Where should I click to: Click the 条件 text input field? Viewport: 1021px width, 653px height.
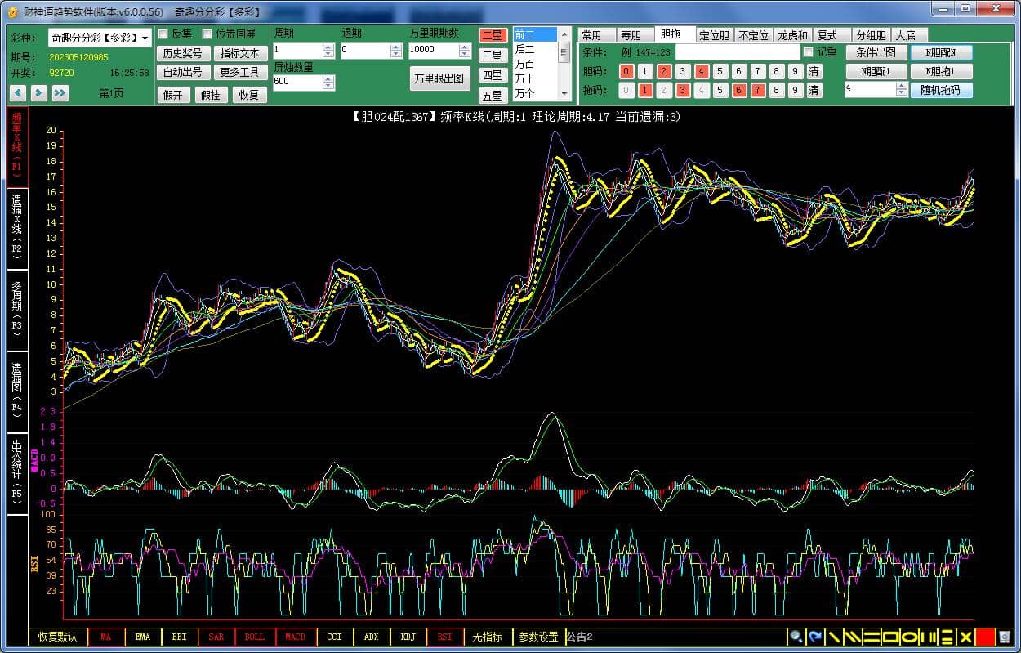pos(737,52)
